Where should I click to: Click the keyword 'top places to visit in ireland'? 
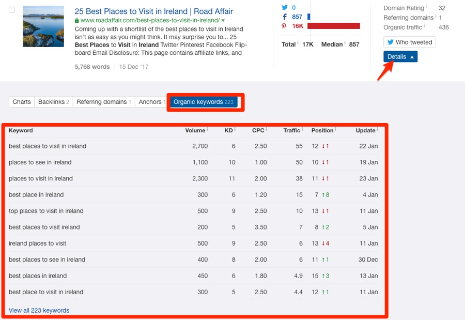coord(46,211)
